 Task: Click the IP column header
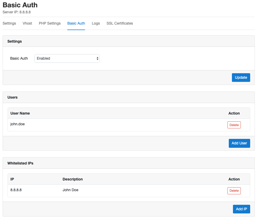point(12,179)
